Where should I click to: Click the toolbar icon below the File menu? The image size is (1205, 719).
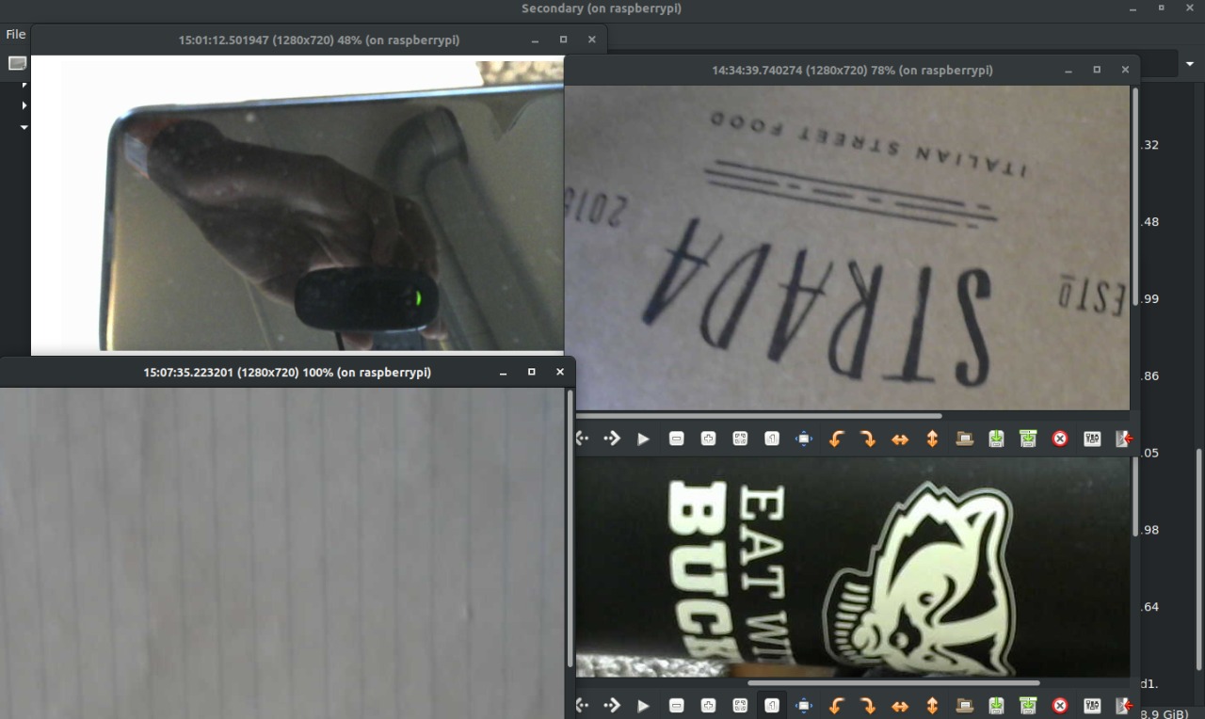(17, 63)
